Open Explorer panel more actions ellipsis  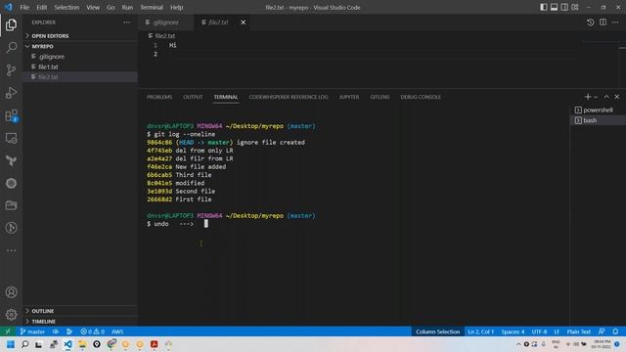click(x=126, y=22)
